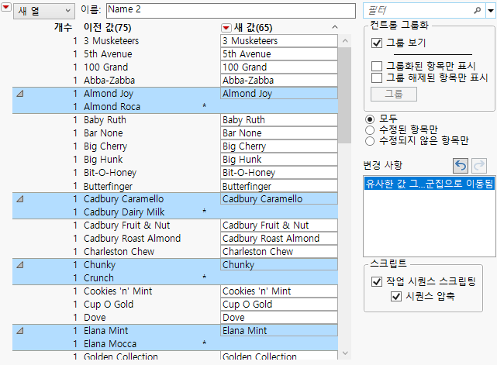
Task: Collapse the Elana Mint group triangle
Action: 20,331
